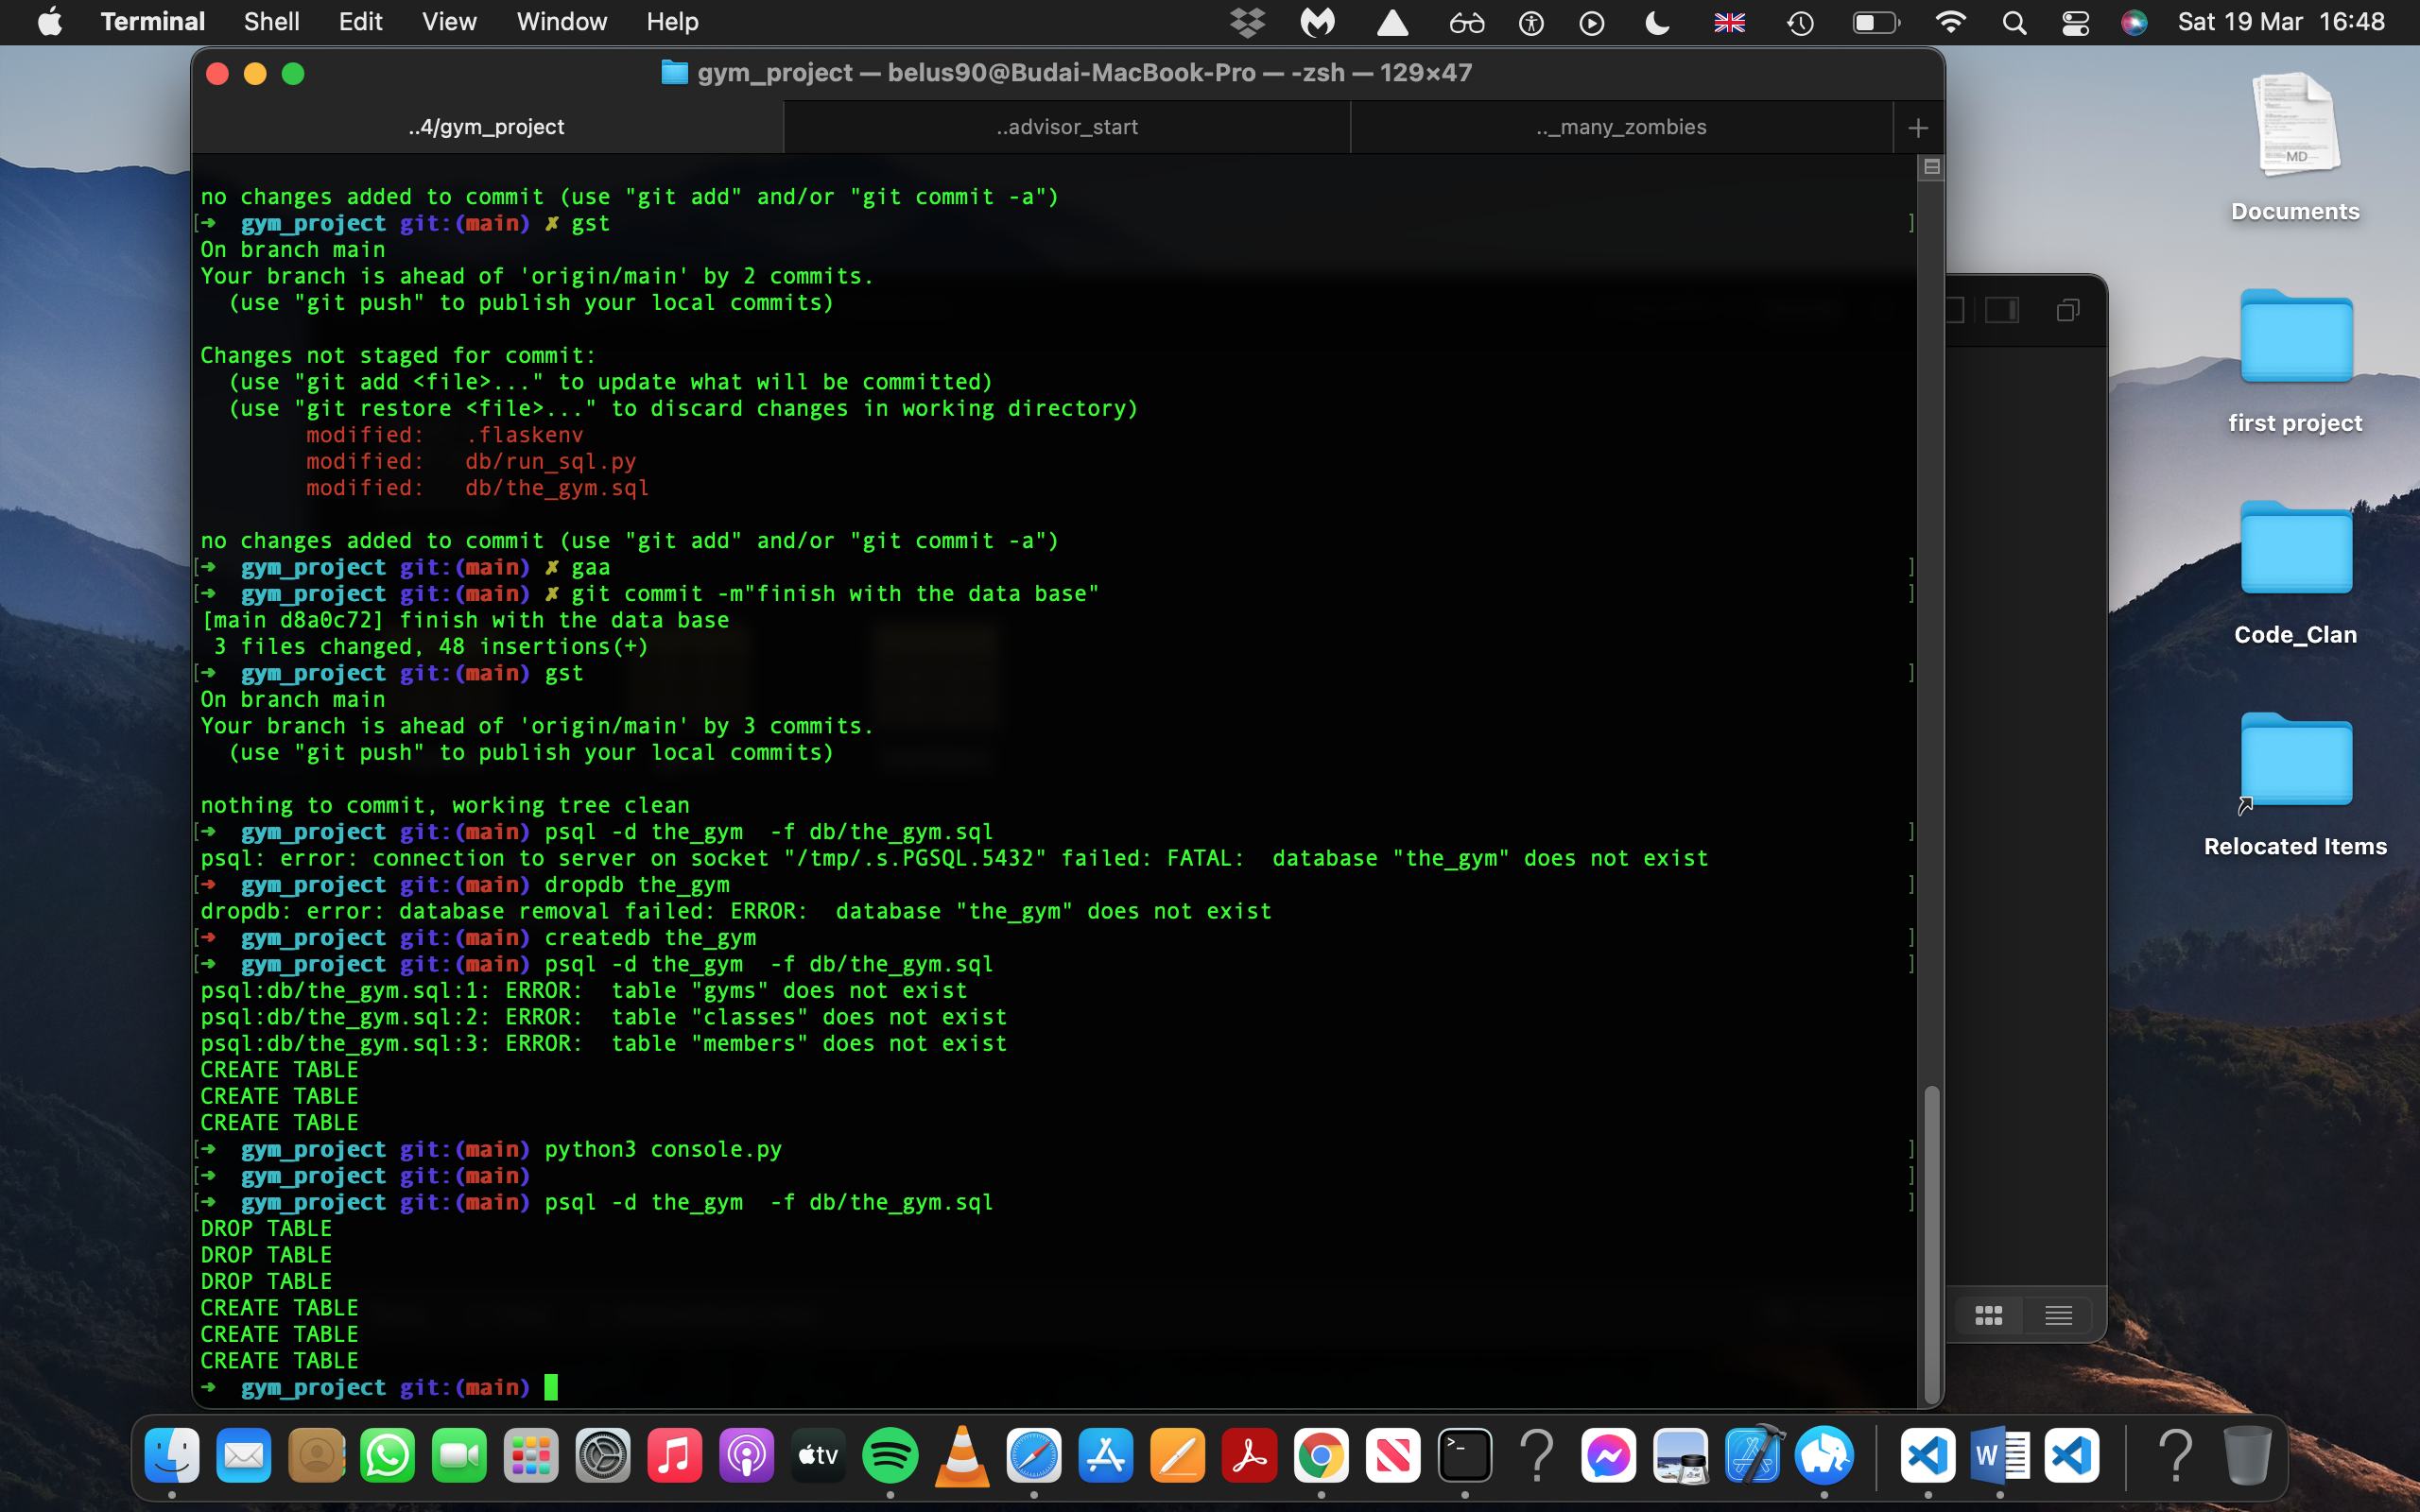Open the View menu

click(x=449, y=21)
